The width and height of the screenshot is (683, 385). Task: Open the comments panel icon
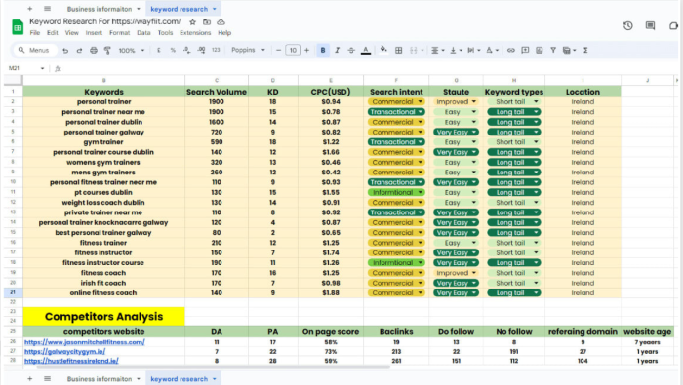[651, 25]
